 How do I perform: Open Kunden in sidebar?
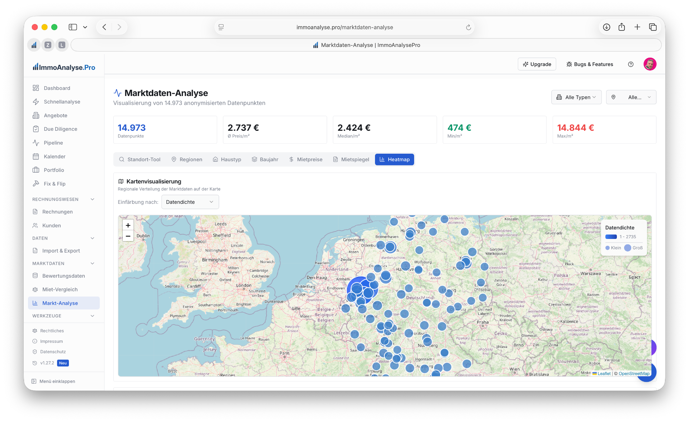(x=64, y=225)
